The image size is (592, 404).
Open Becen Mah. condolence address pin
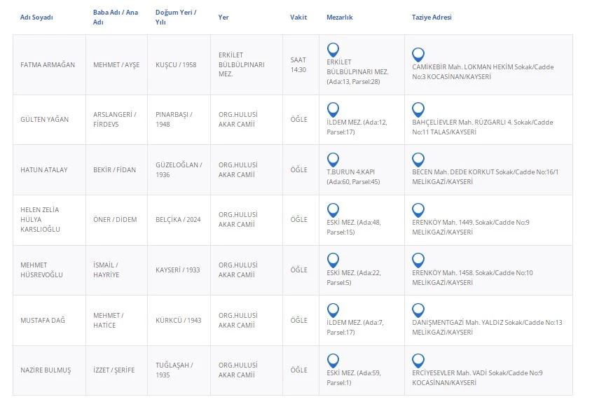tap(418, 160)
